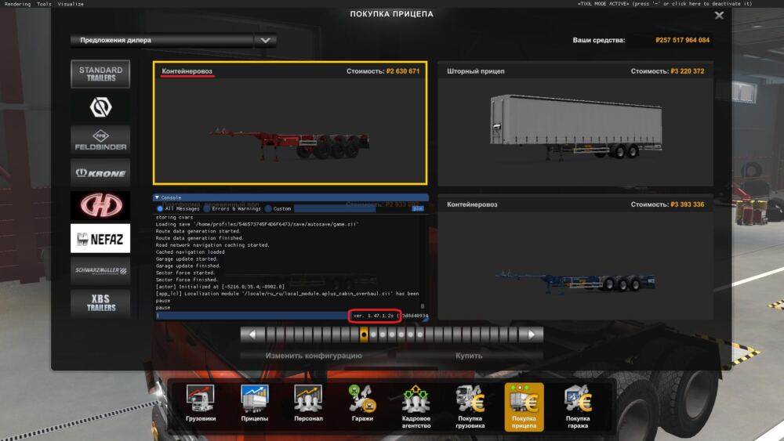Collapse the Console panel triangle
Viewport: 784px width, 441px height.
click(x=157, y=198)
